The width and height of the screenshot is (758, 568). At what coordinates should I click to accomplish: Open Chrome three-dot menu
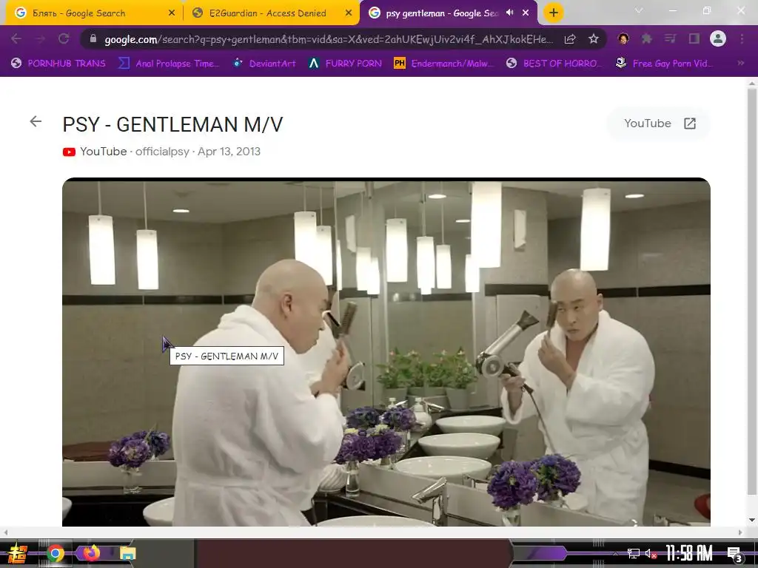[742, 38]
